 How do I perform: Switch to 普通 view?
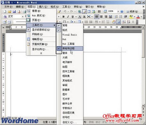(41, 11)
